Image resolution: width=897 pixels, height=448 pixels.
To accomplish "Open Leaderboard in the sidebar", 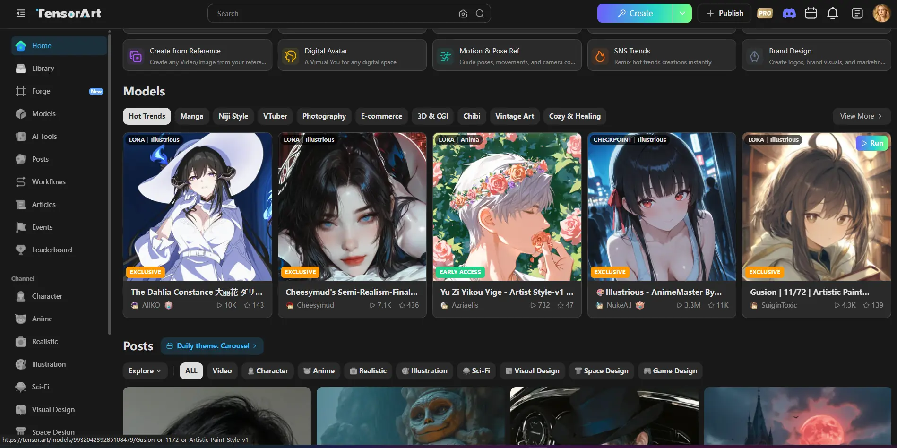I will 59,250.
